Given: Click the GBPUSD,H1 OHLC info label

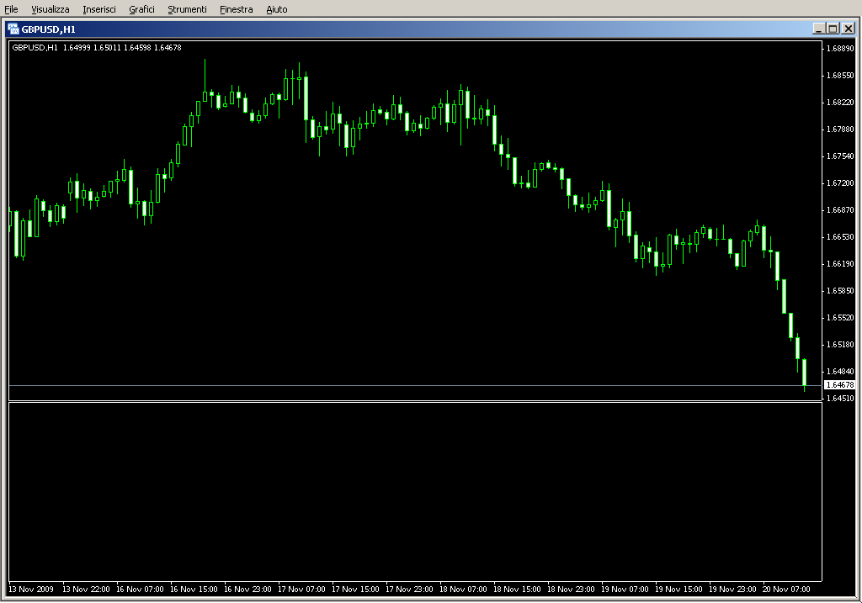Looking at the screenshot, I should pos(97,48).
